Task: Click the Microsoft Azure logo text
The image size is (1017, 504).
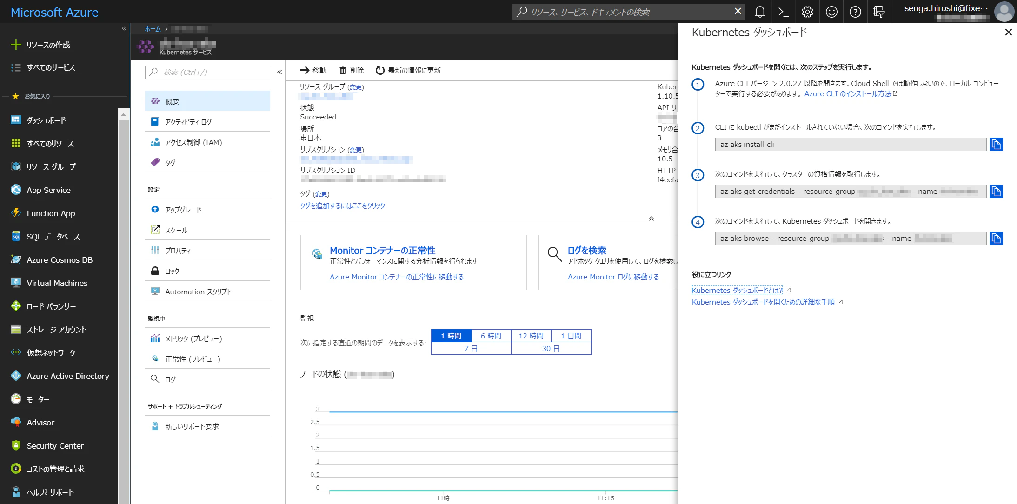Action: (54, 12)
